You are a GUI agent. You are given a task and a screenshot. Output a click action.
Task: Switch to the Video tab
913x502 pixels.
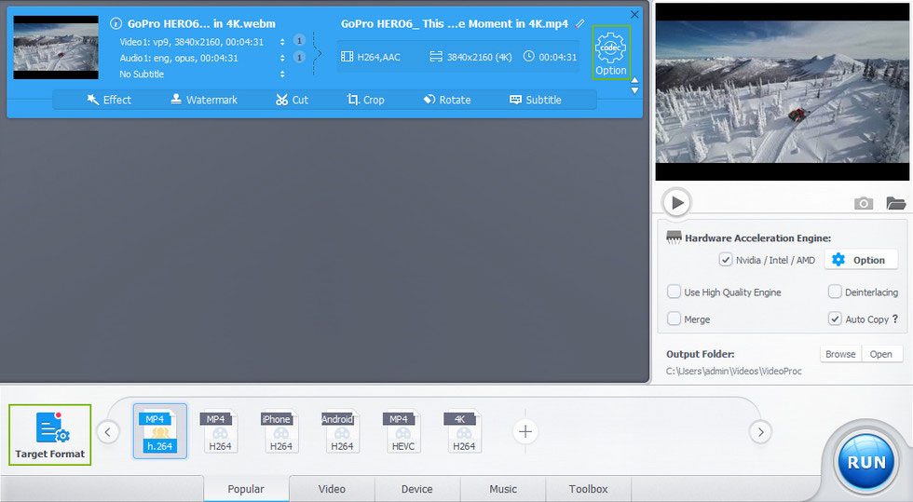pyautogui.click(x=332, y=489)
